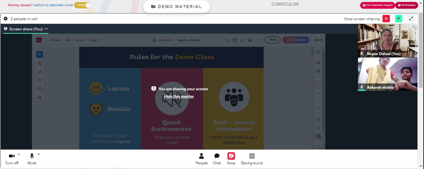Open microphone device options chevron
The height and width of the screenshot is (169, 424).
tap(39, 155)
